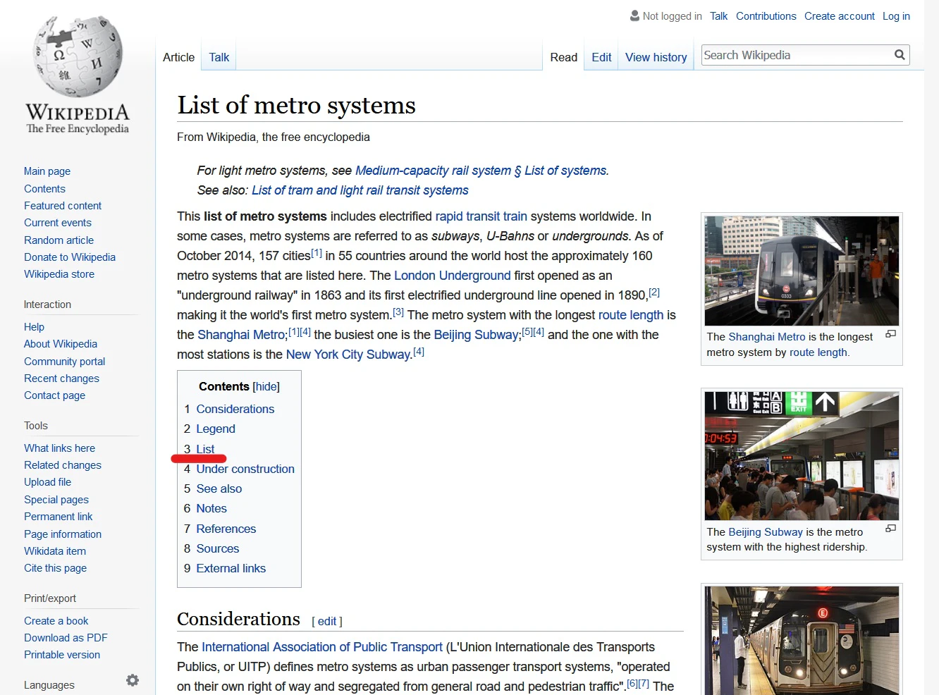Screen dimensions: 939x695
Task: Open the London Underground article link
Action: point(452,276)
